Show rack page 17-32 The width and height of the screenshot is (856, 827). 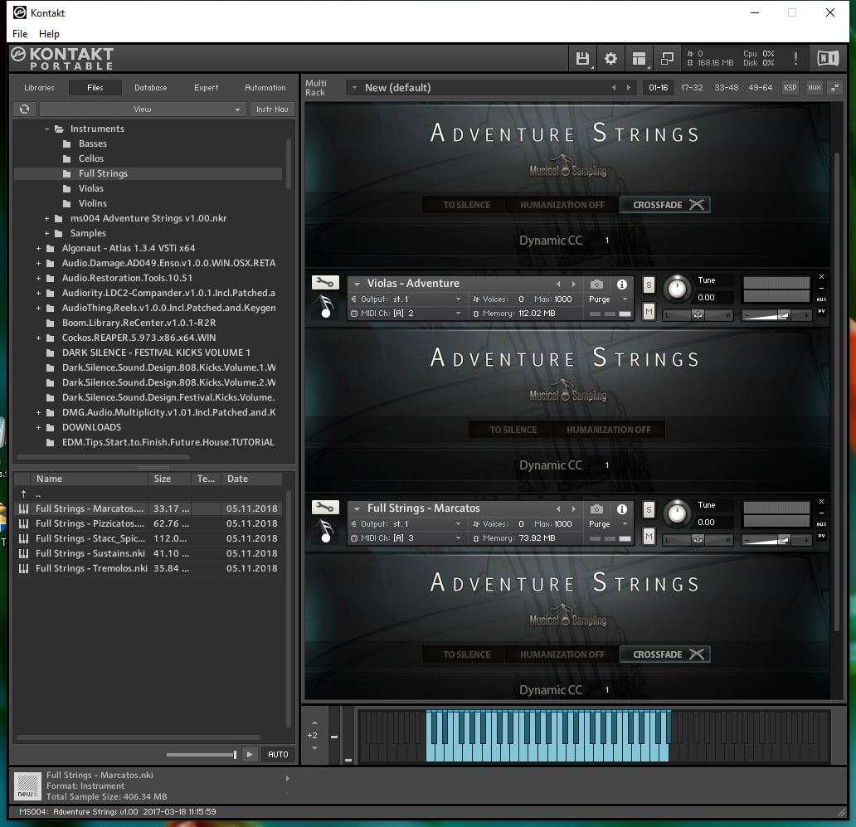pos(692,88)
